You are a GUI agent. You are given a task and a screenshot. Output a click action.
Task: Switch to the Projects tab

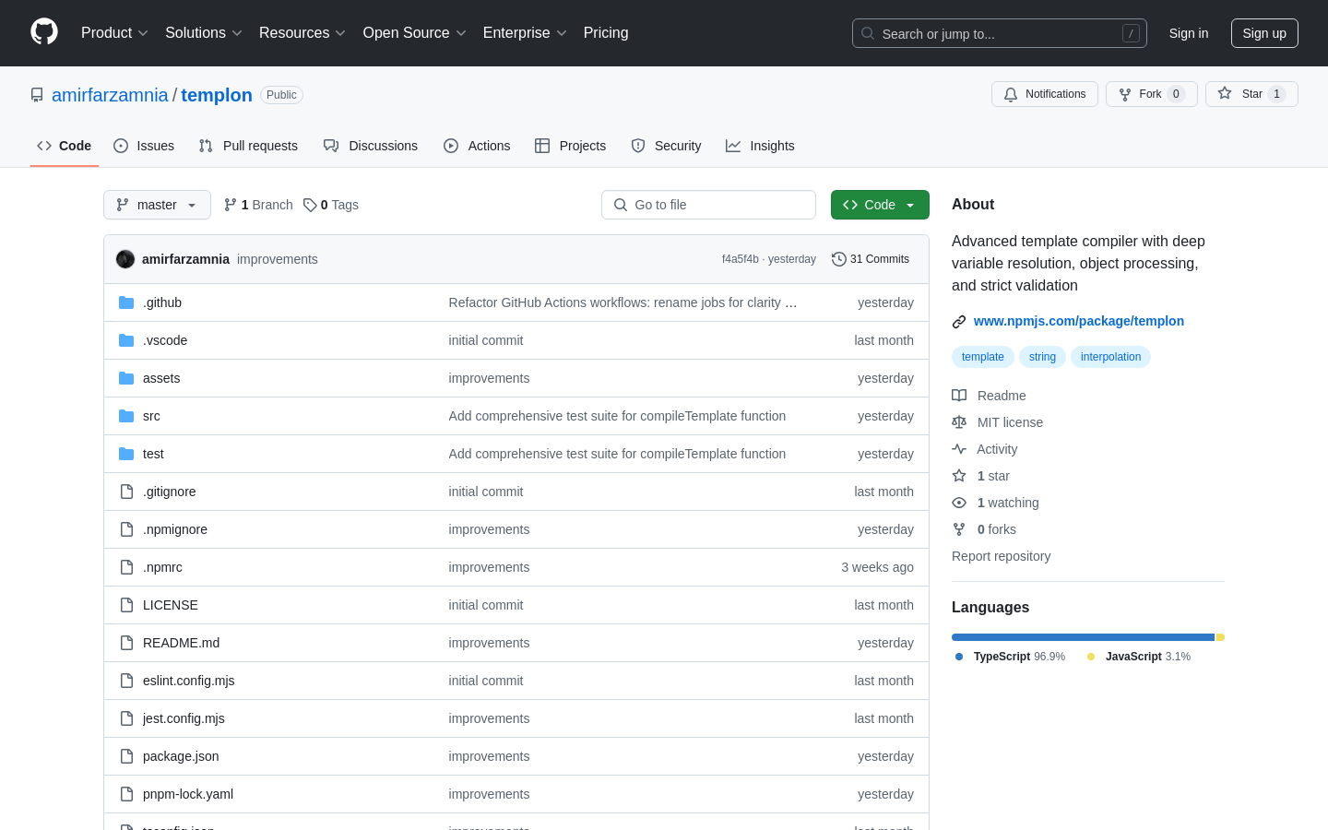click(x=571, y=146)
